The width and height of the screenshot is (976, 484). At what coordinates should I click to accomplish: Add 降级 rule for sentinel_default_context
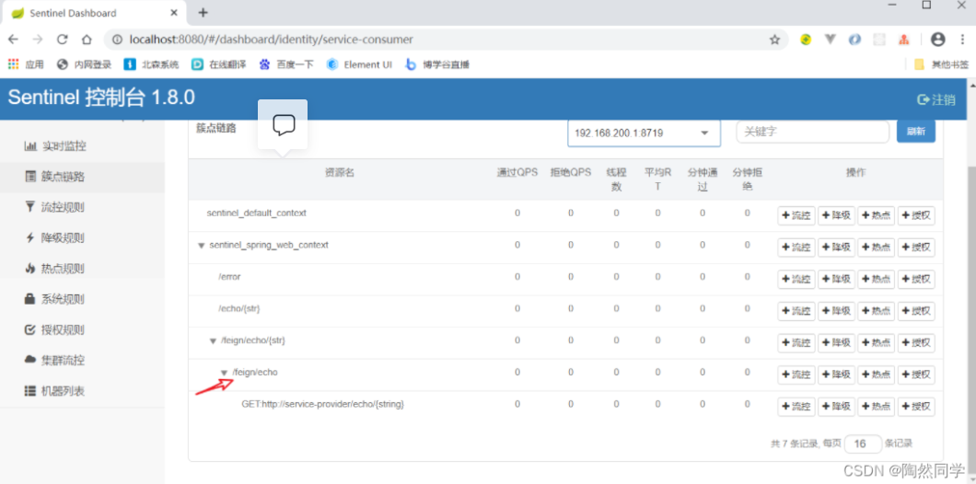pos(837,216)
